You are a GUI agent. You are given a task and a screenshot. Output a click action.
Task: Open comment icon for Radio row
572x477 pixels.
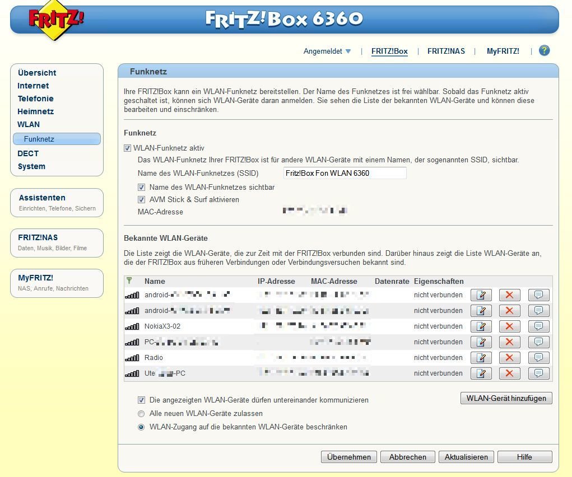tap(538, 358)
